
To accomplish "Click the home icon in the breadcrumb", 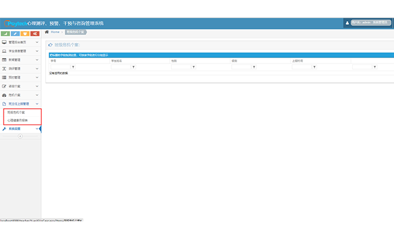I will click(47, 32).
